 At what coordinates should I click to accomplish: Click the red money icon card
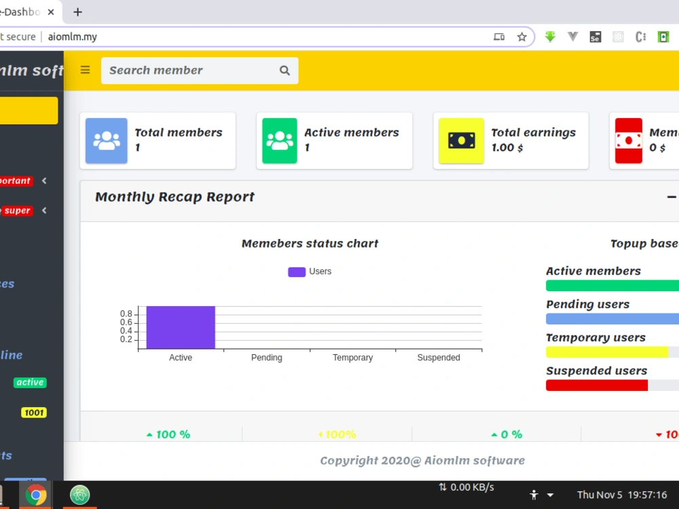tap(629, 140)
